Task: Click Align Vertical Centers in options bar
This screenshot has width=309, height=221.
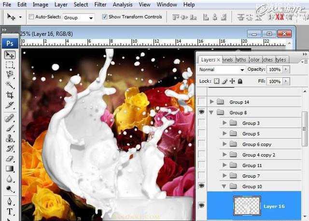Action: 184,17
